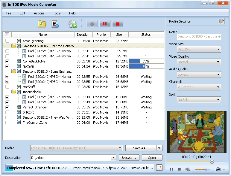
Task: Check the HotStuff checkbox
Action: click(x=7, y=87)
